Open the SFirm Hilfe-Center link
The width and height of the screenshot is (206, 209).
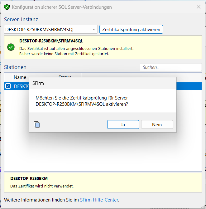99,200
